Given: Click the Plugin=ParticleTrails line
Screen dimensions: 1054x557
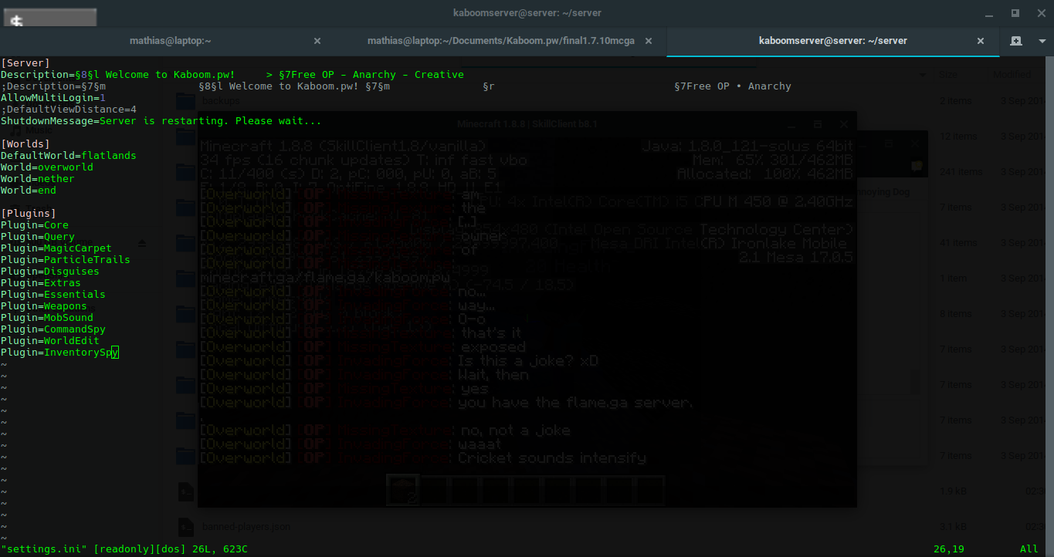Looking at the screenshot, I should coord(66,260).
